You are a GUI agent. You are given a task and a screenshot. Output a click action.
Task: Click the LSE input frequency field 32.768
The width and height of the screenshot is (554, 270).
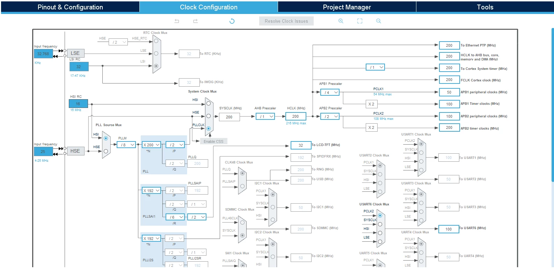pyautogui.click(x=43, y=54)
